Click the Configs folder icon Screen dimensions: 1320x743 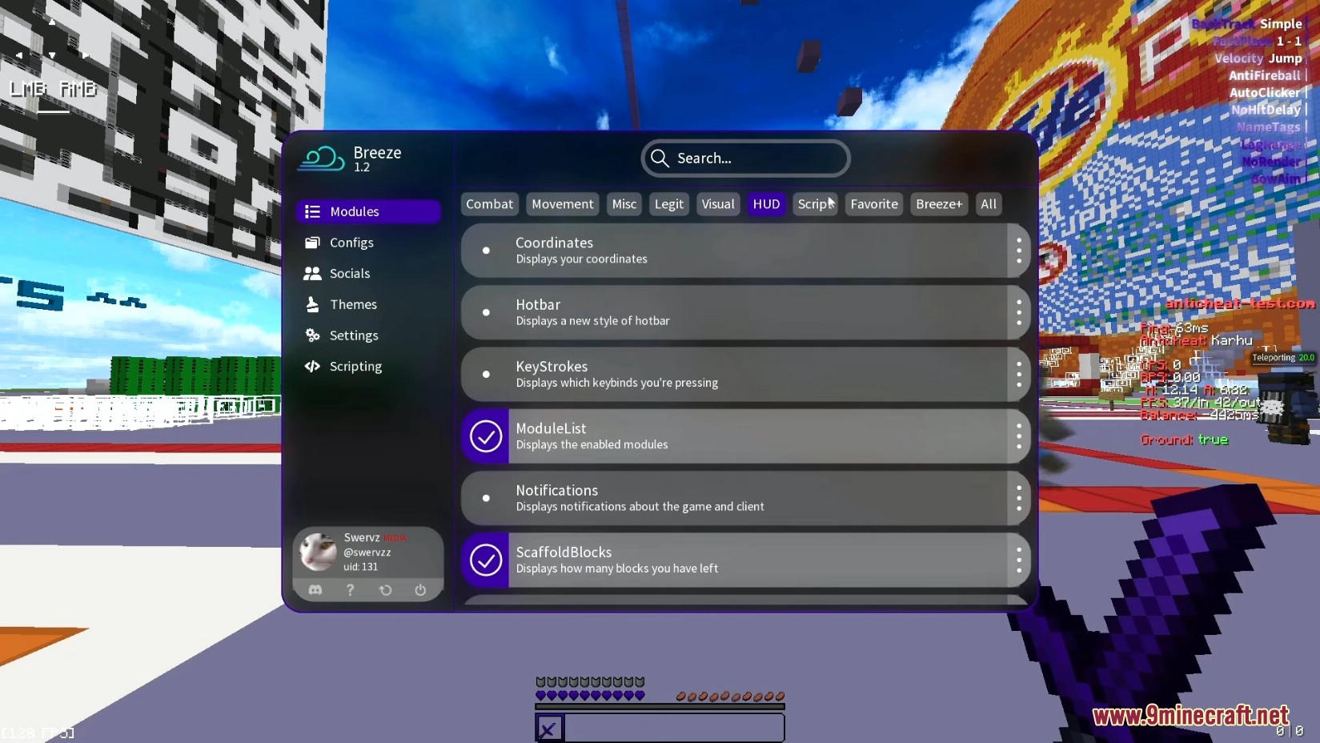pos(312,243)
